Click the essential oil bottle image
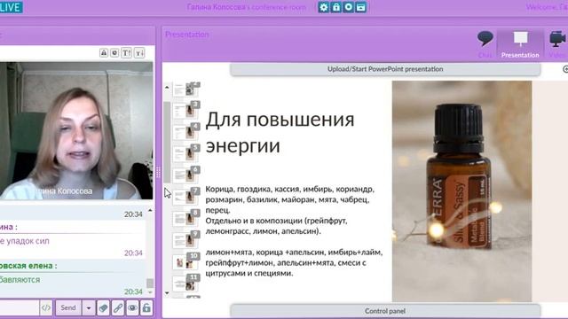The width and height of the screenshot is (568, 319). pos(461,191)
